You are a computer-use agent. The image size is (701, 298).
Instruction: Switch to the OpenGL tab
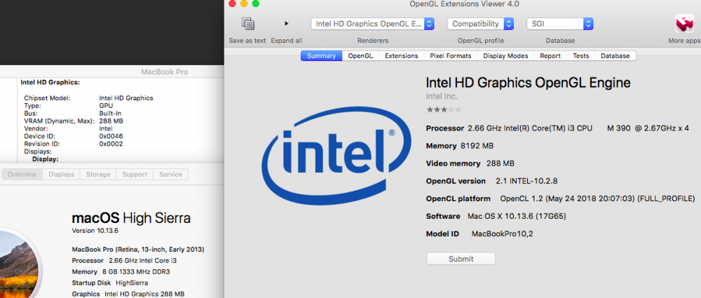tap(360, 56)
